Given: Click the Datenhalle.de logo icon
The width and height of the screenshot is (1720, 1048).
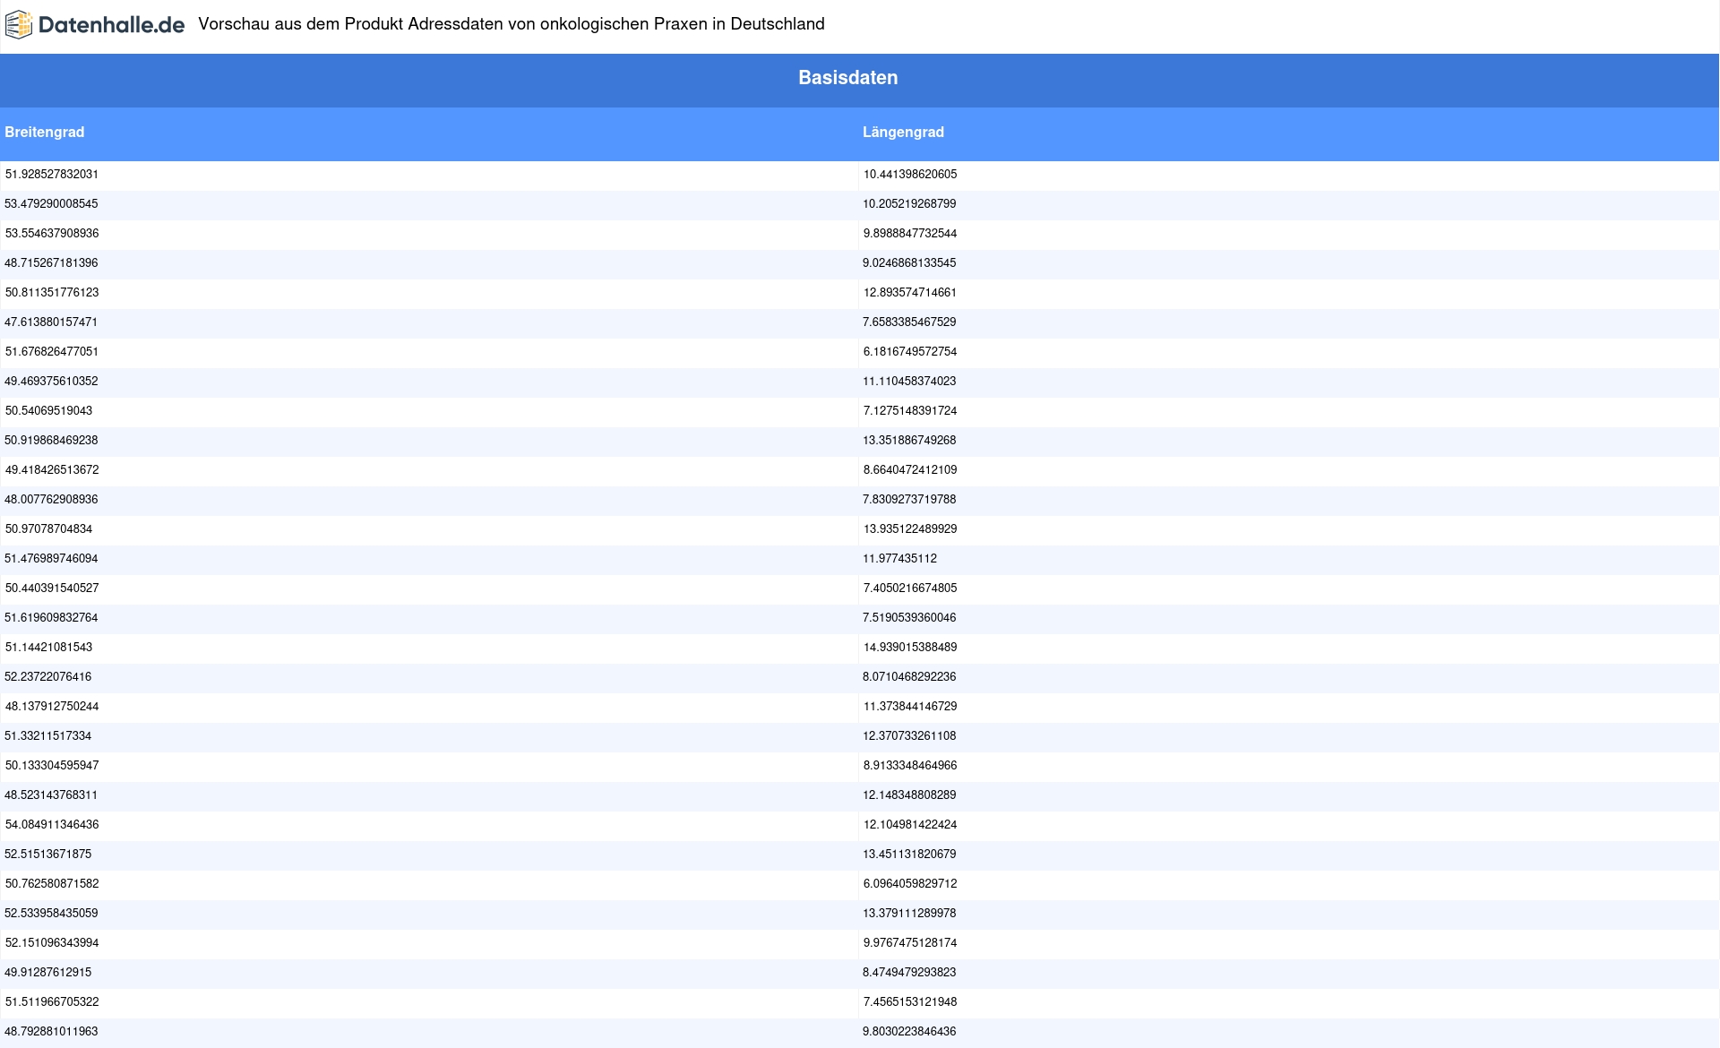Looking at the screenshot, I should pyautogui.click(x=19, y=24).
